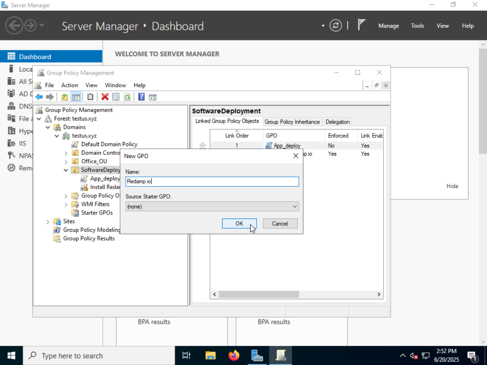Click the Hide link in Server Manager

pyautogui.click(x=452, y=186)
